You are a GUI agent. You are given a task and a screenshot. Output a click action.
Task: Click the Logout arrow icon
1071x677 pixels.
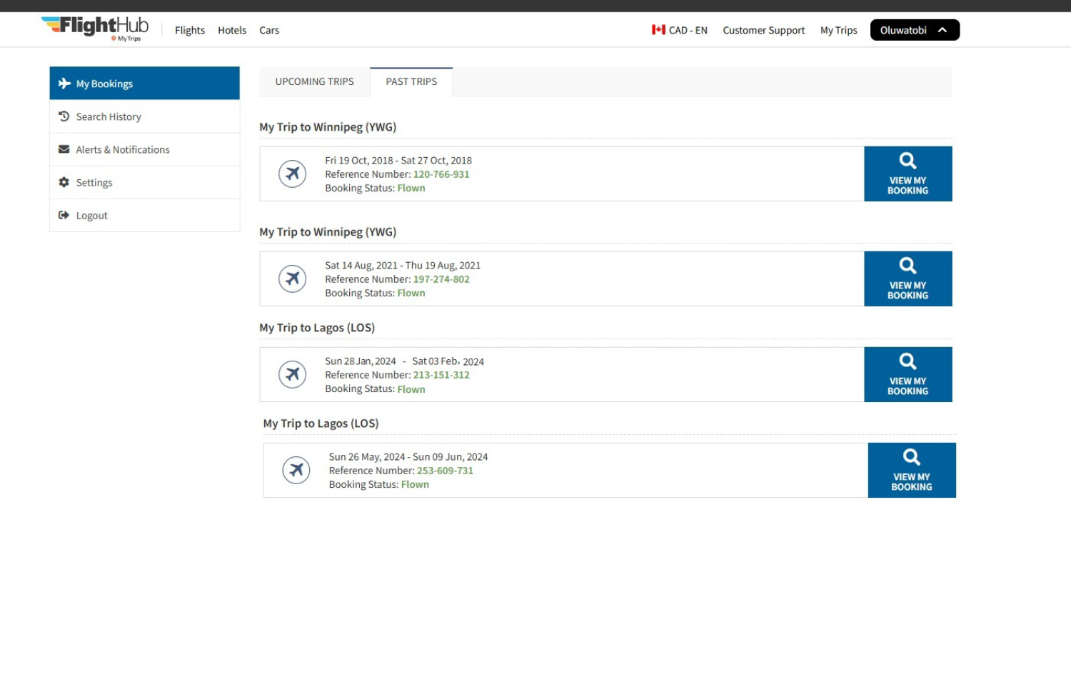(x=64, y=215)
